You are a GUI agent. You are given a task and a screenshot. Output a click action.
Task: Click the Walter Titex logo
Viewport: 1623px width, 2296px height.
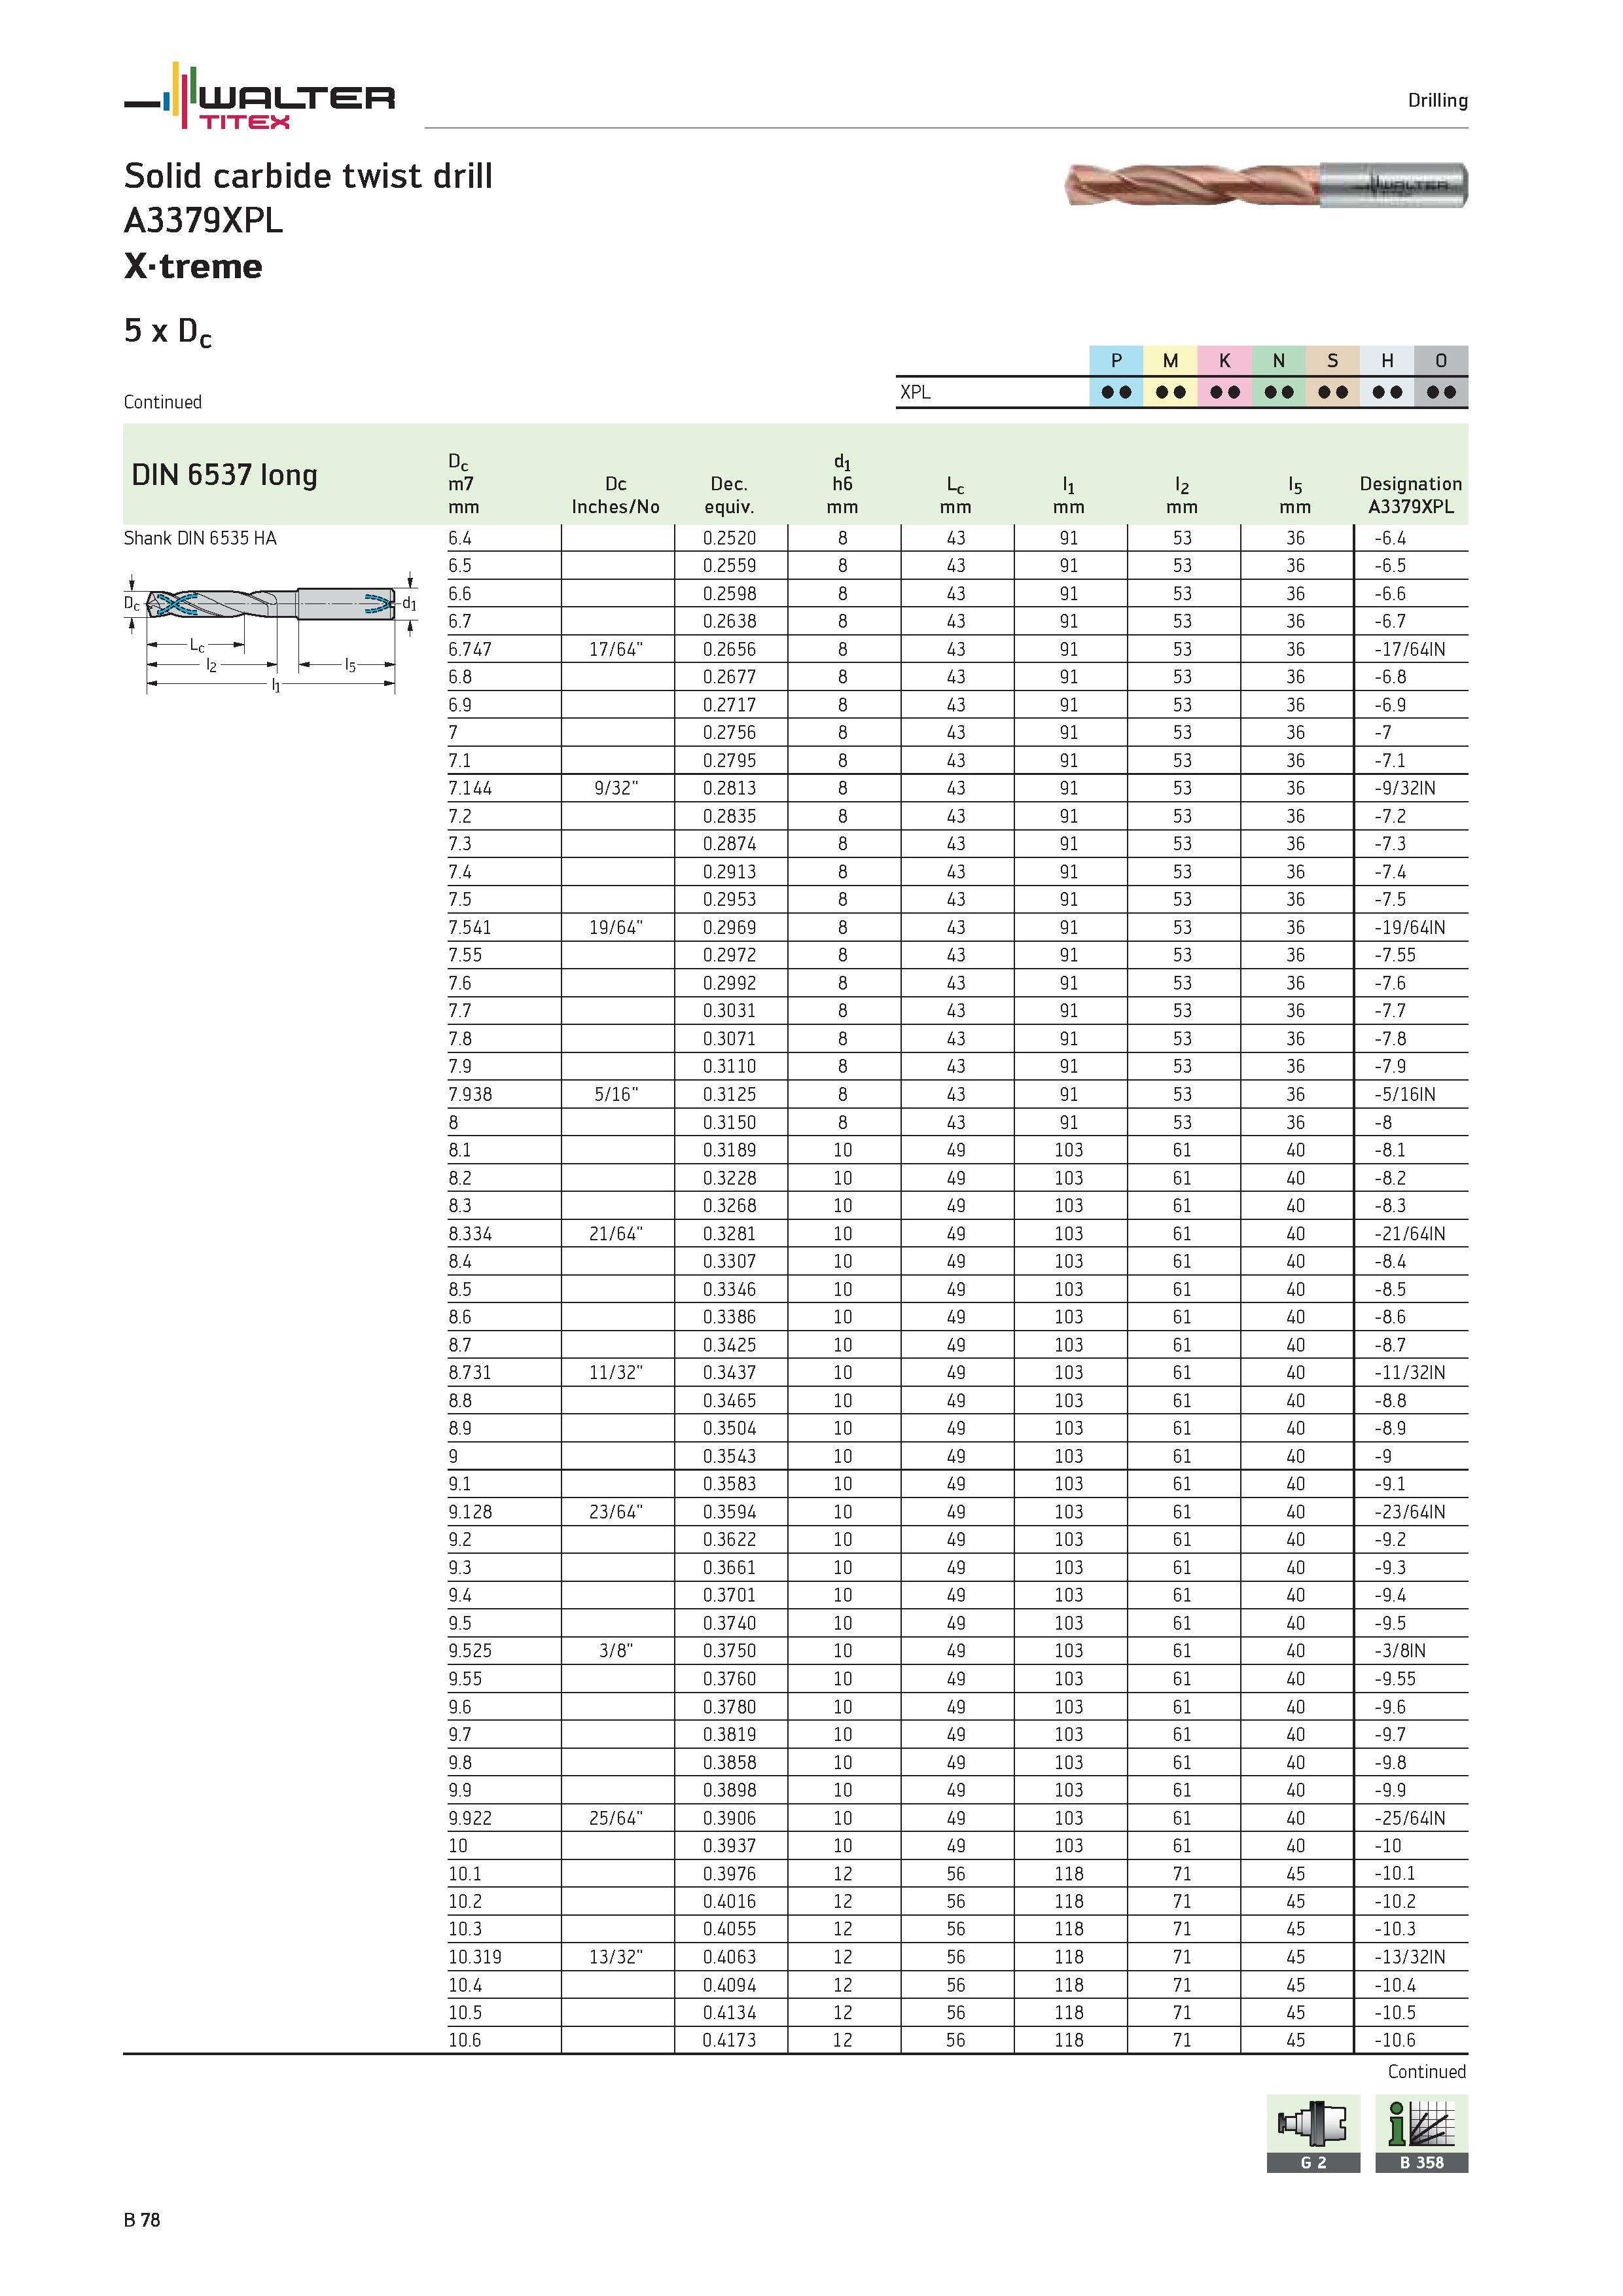point(259,96)
